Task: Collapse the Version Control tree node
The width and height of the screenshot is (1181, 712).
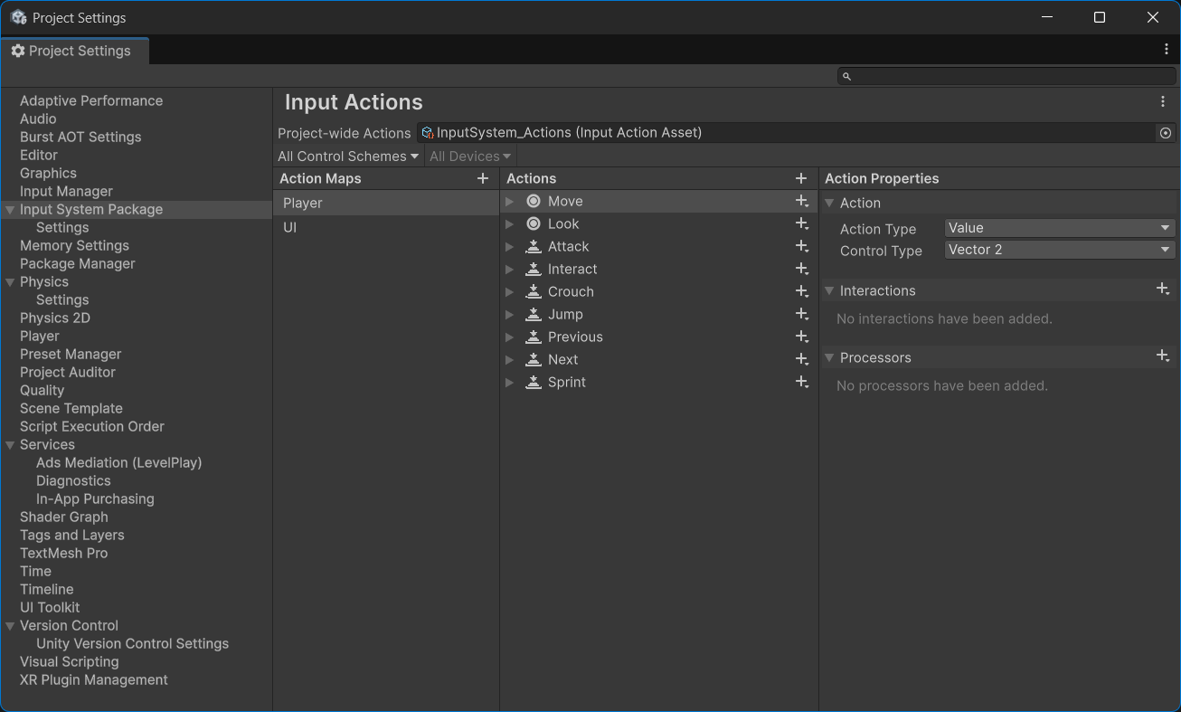Action: [x=10, y=626]
